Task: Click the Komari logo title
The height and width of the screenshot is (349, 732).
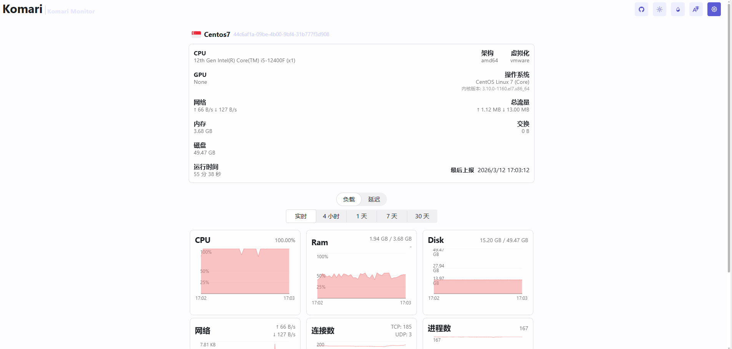Action: coord(22,9)
